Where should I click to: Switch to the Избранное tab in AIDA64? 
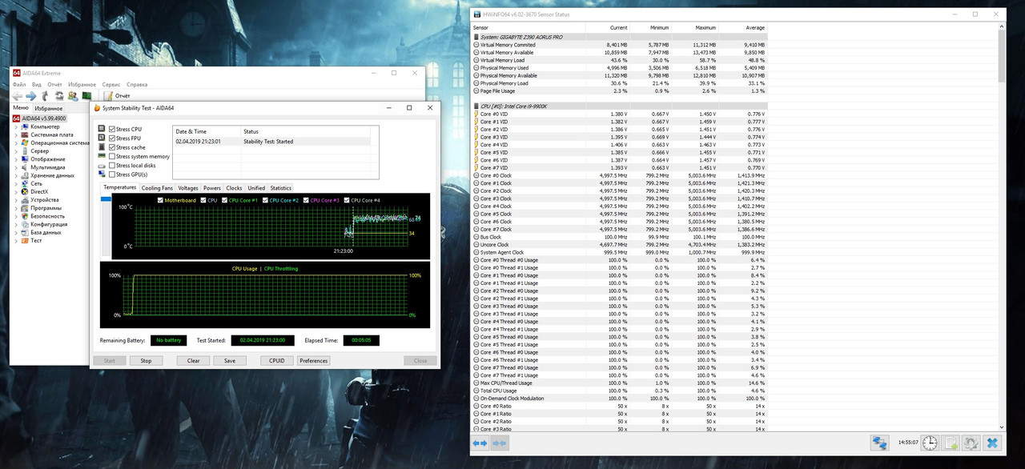(48, 108)
